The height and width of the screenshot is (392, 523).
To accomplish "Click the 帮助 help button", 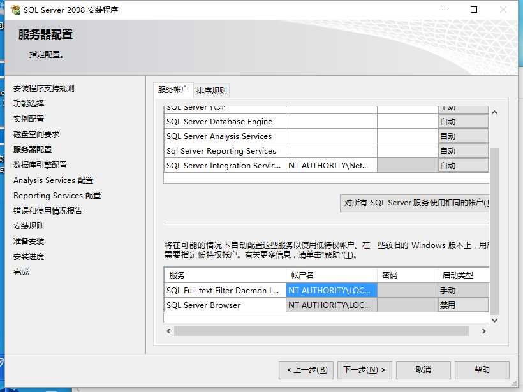I will click(x=482, y=370).
